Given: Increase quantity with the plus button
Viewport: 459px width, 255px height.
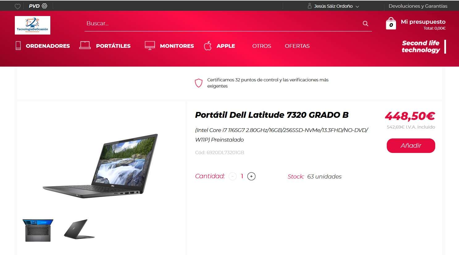Looking at the screenshot, I should [251, 176].
